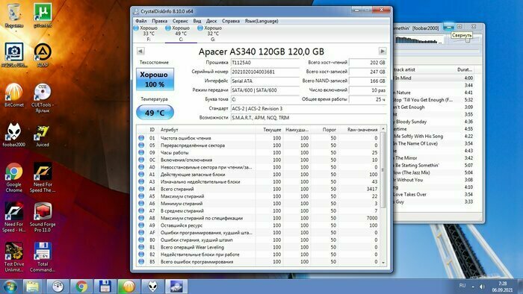Screen dimensions: 523x294
Task: Click status icon of attribute A4 row
Action: tap(141, 189)
